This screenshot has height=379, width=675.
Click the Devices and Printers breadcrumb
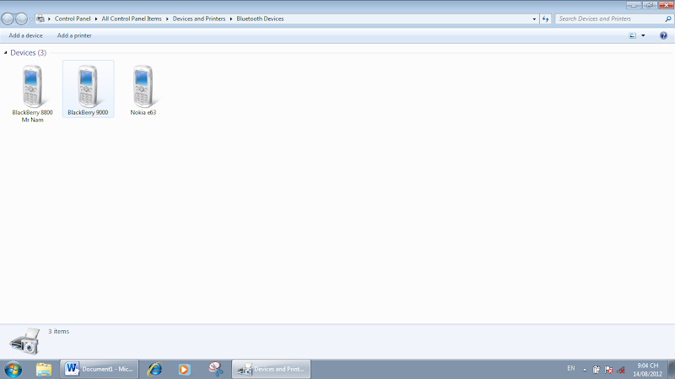click(199, 19)
